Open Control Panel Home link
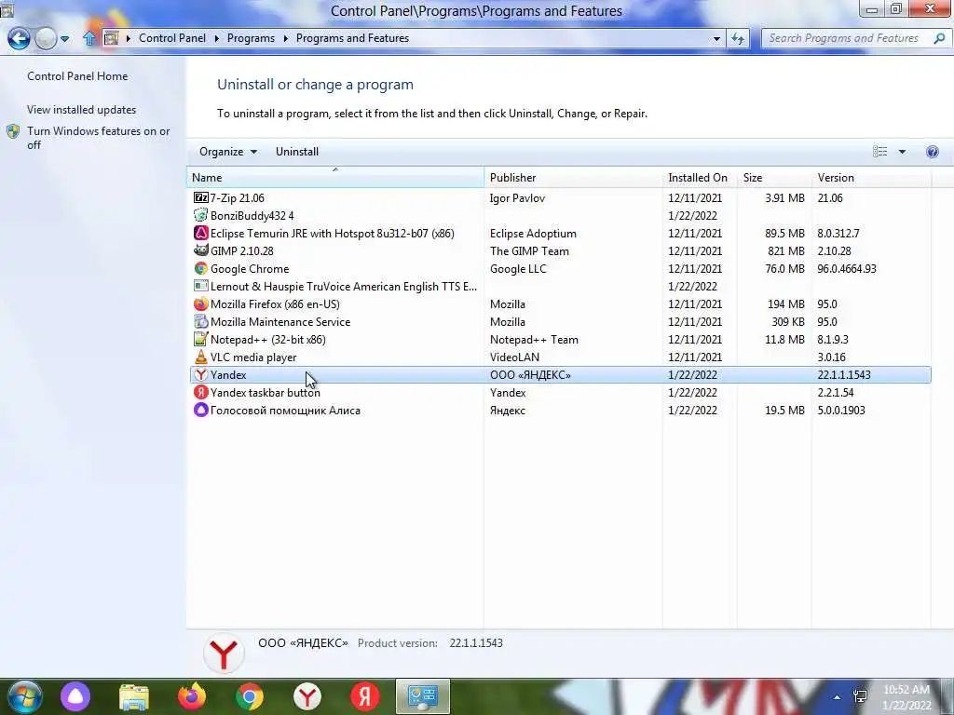 click(x=77, y=76)
